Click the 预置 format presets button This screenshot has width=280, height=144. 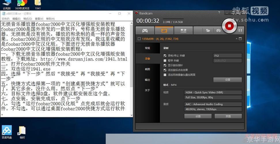pyautogui.click(x=228, y=116)
